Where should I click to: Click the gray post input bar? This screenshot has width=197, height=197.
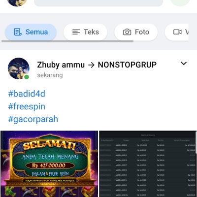(98, 3)
